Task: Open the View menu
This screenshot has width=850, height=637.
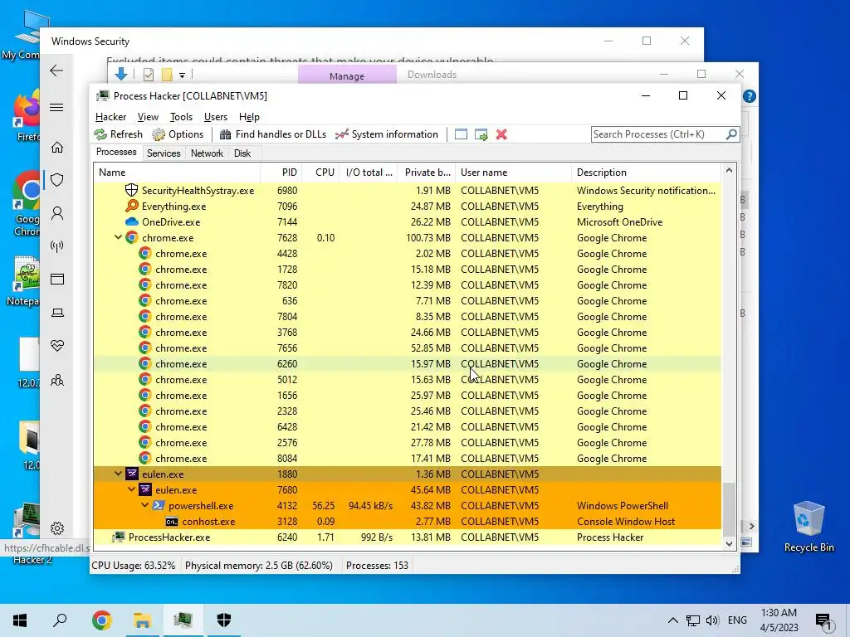Action: click(x=148, y=117)
